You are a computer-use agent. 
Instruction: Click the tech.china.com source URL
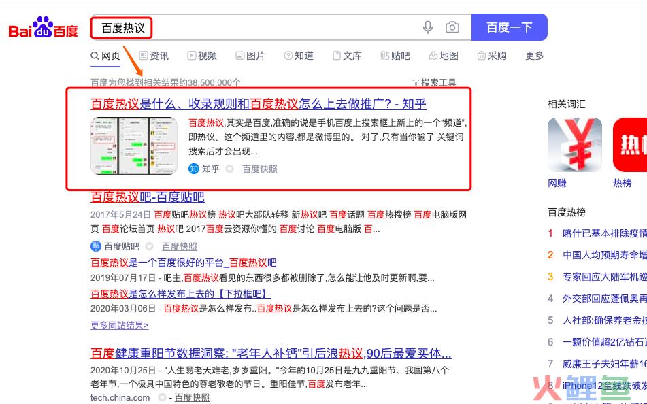click(120, 398)
